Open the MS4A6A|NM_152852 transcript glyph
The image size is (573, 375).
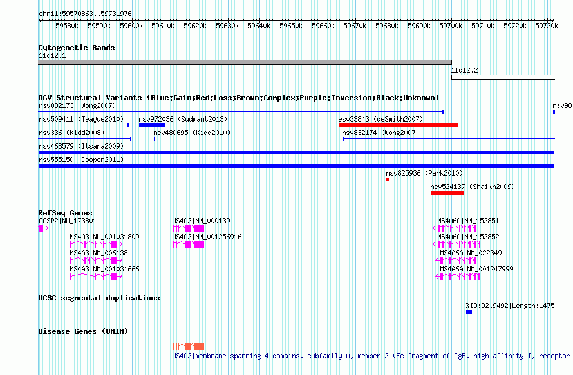[x=456, y=244]
